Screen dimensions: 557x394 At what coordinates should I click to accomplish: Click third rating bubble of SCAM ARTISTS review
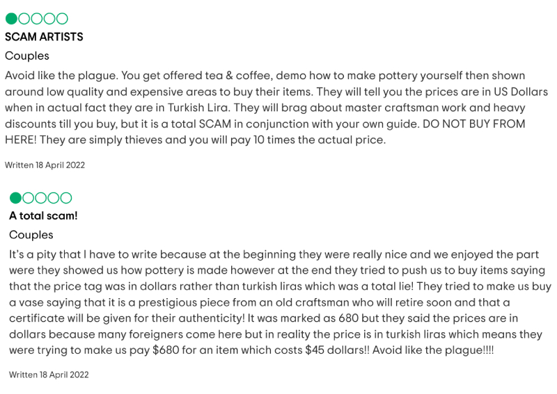point(37,19)
